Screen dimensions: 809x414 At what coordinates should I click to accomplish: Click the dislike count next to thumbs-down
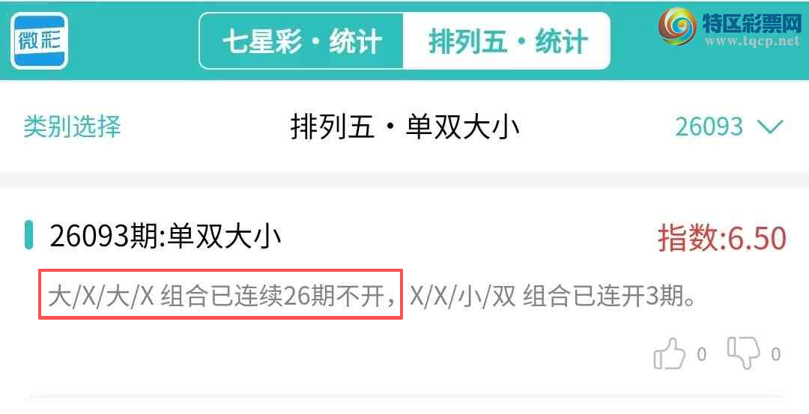[775, 355]
